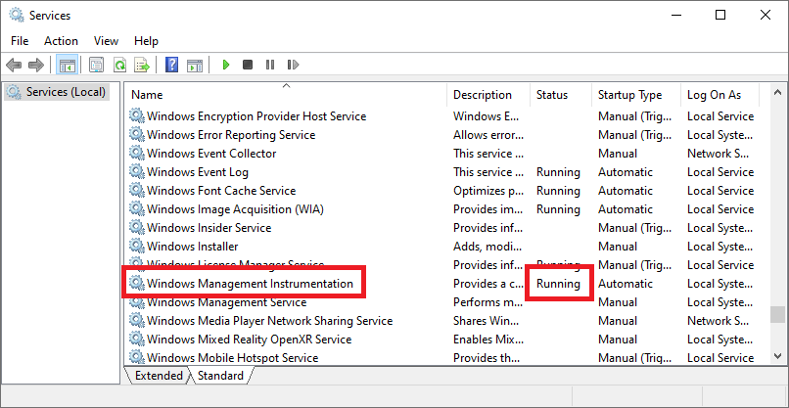
Task: Click the Back arrow in toolbar
Action: [x=14, y=65]
